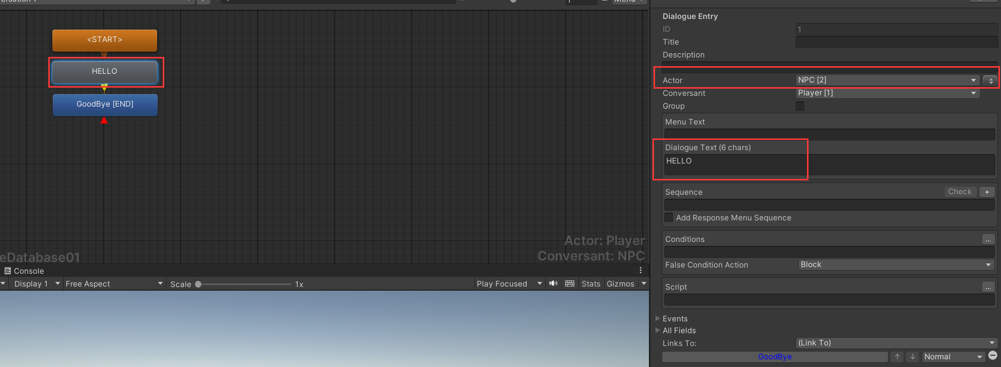Open the Free Aspect dropdown
Screen dimensions: 1001x367
(x=114, y=284)
